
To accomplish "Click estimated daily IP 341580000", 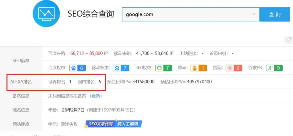I will [x=143, y=81].
